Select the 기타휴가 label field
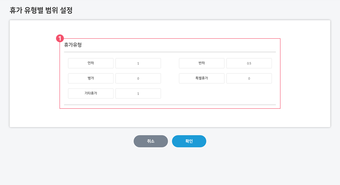 (90, 93)
